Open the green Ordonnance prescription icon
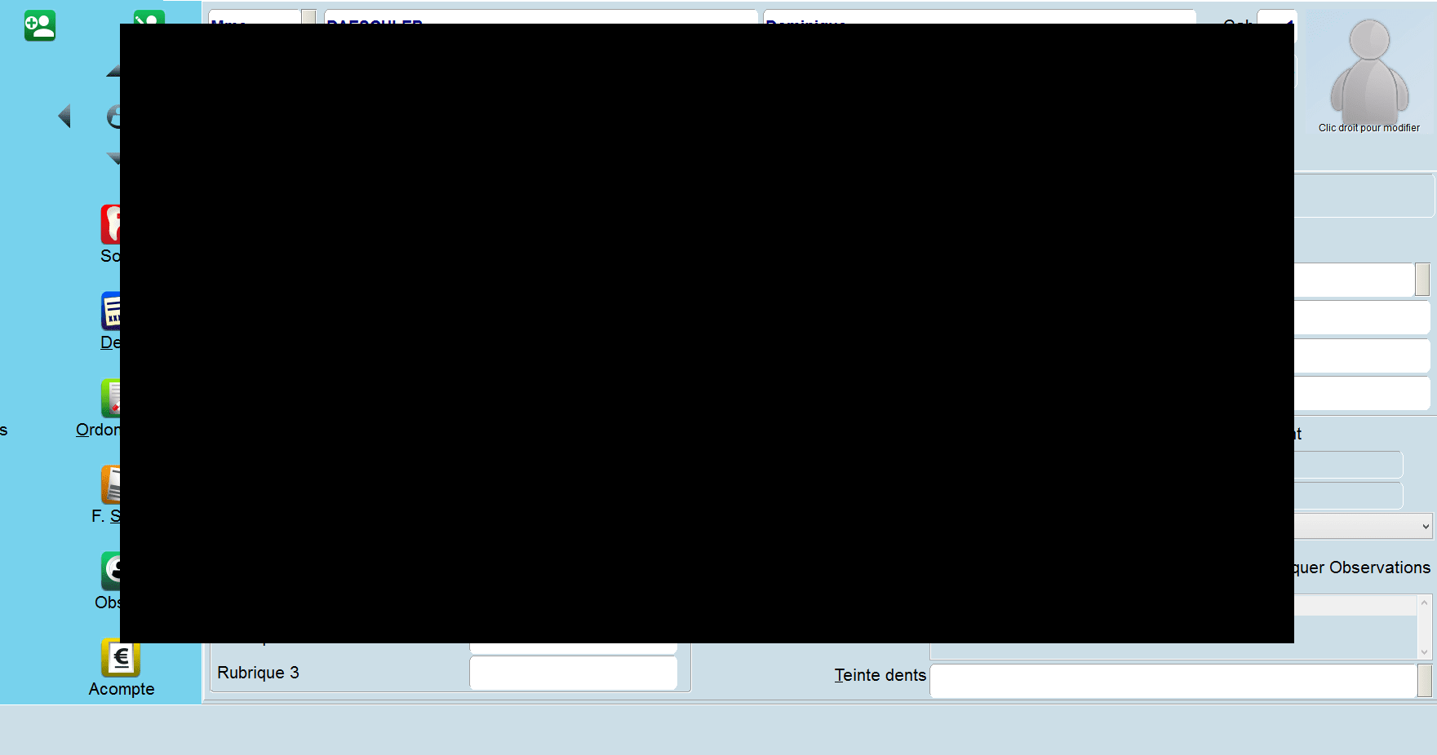Viewport: 1437px width, 755px height. [x=111, y=398]
